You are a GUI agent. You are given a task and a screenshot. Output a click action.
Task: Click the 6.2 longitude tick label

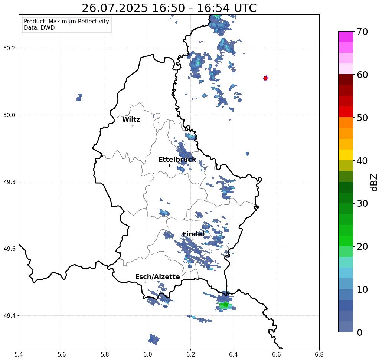(x=190, y=354)
